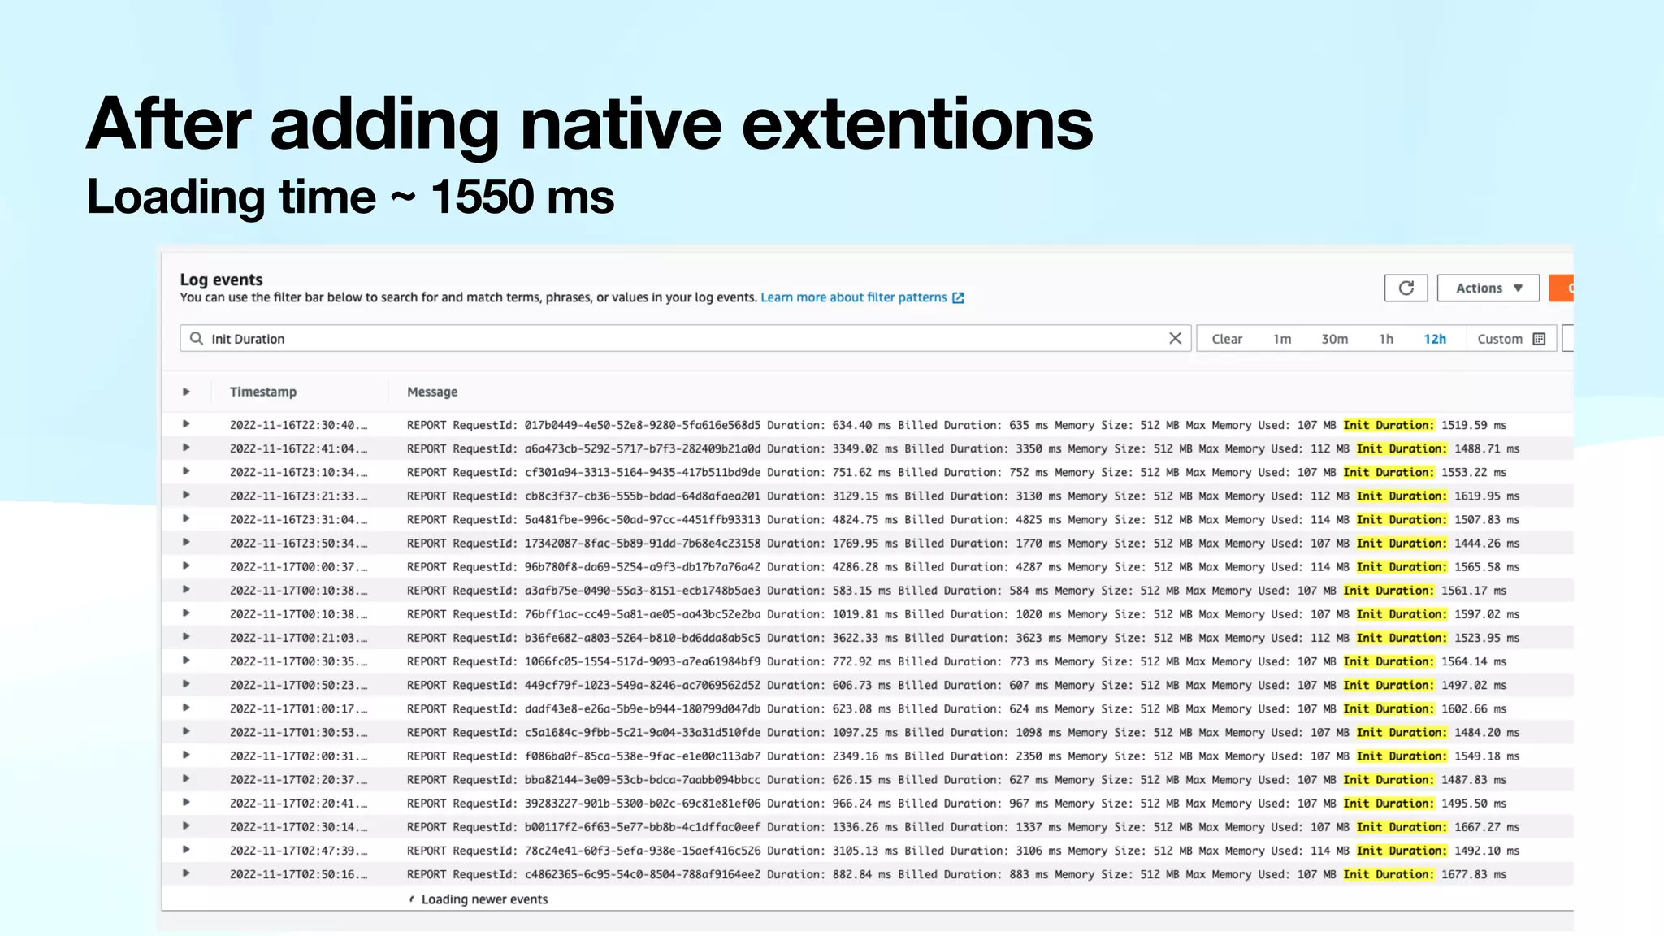The image size is (1664, 936).
Task: Click the Init Duration value 1602.66 ms
Action: 1474,708
